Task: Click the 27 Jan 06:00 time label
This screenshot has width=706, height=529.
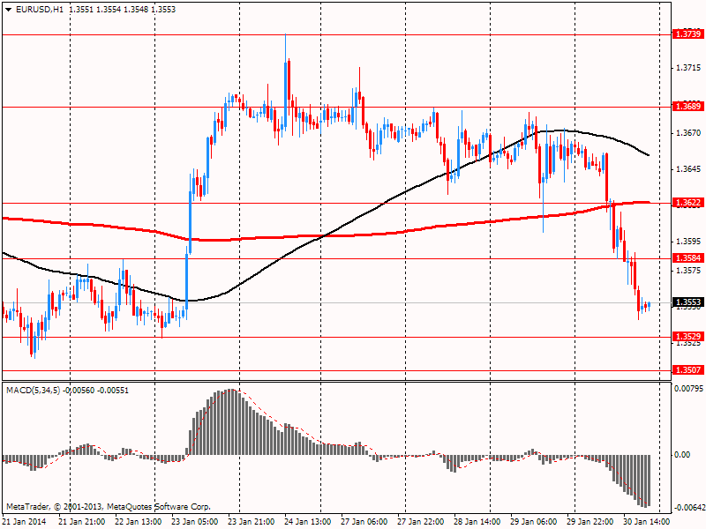Action: click(x=364, y=522)
